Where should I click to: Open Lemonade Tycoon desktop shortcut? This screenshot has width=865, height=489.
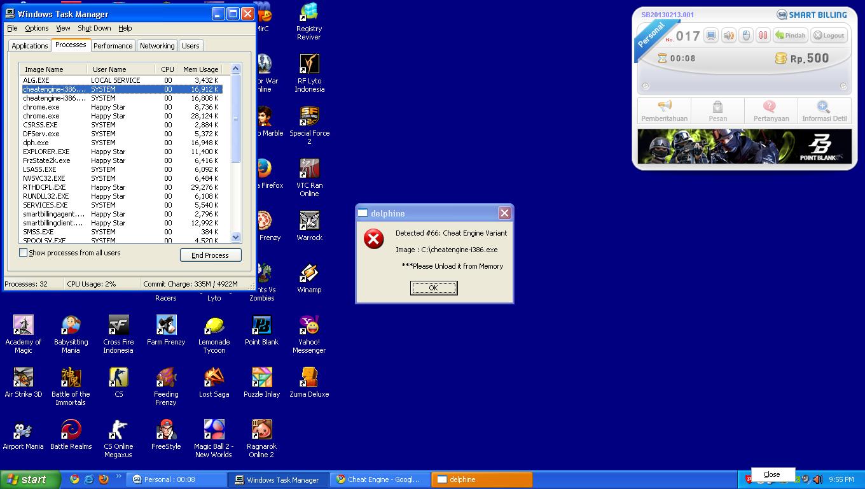[x=214, y=334]
